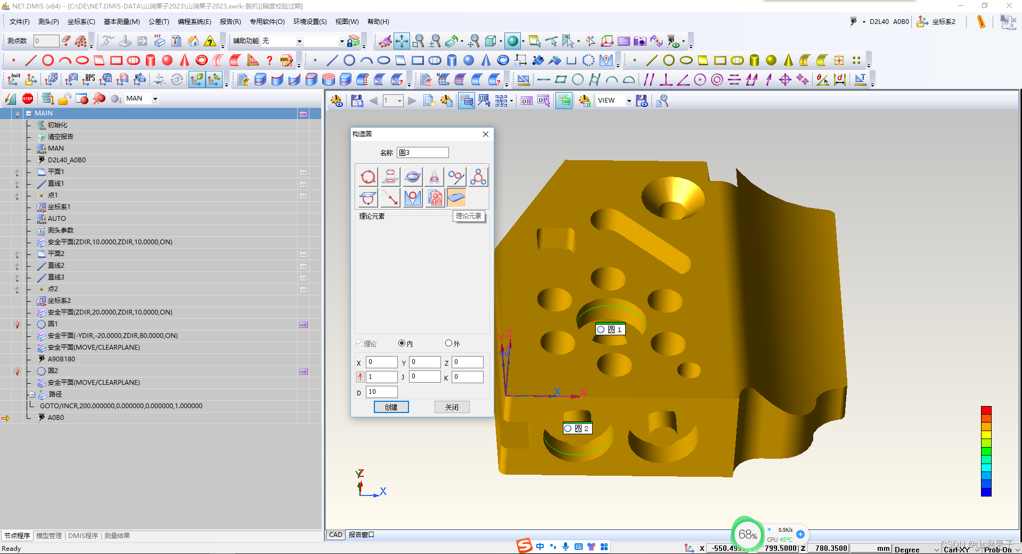Click the 名称 name input field
Image resolution: width=1022 pixels, height=554 pixels.
coord(423,153)
